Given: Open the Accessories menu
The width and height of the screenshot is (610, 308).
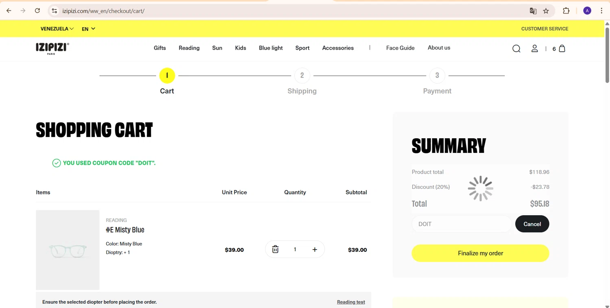Looking at the screenshot, I should click(338, 48).
